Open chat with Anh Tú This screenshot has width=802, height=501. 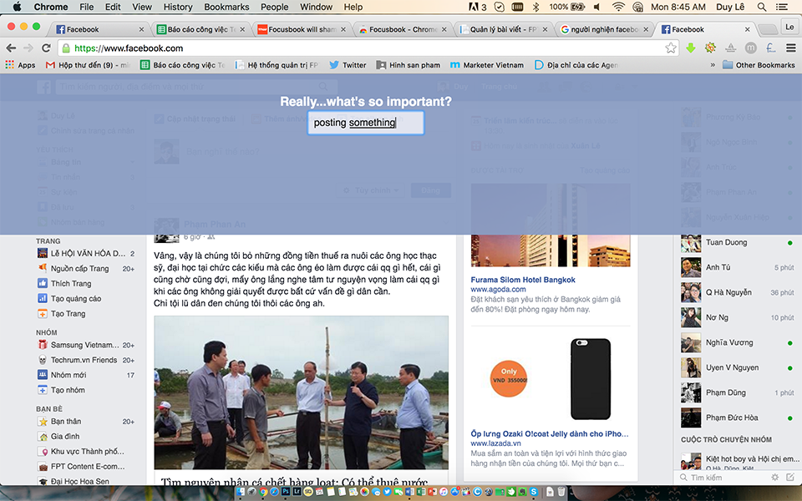pyautogui.click(x=738, y=267)
